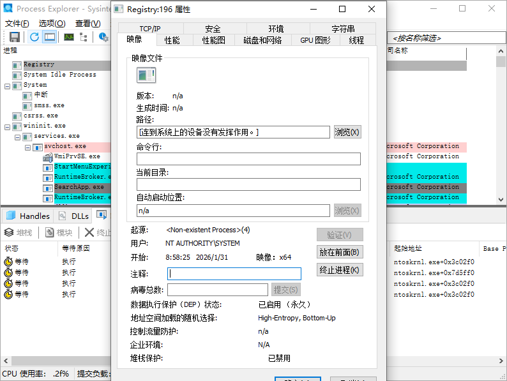Open the 文件(F) menu
This screenshot has width=507, height=381.
[x=17, y=24]
